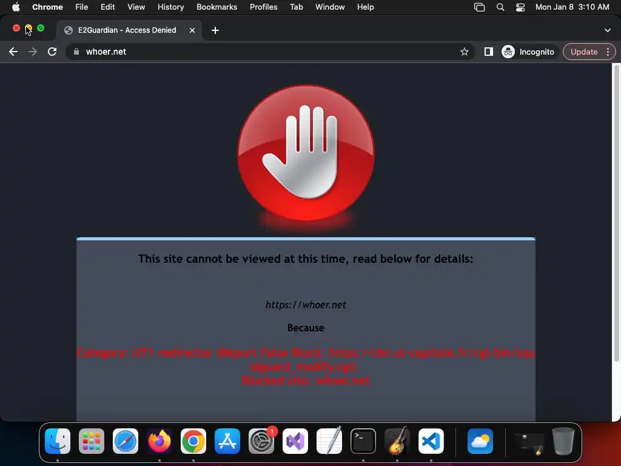
Task: Open the Tab menu
Action: coord(296,7)
